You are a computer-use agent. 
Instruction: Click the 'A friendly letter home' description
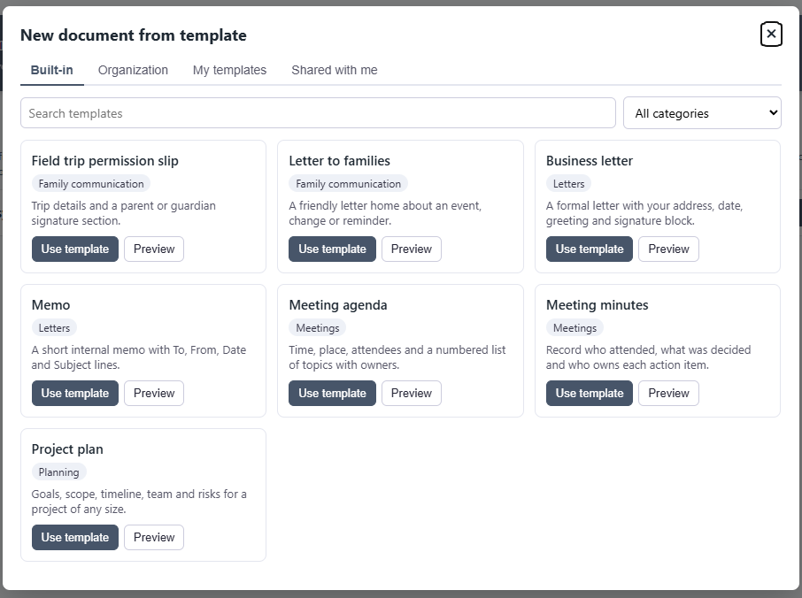click(x=385, y=213)
